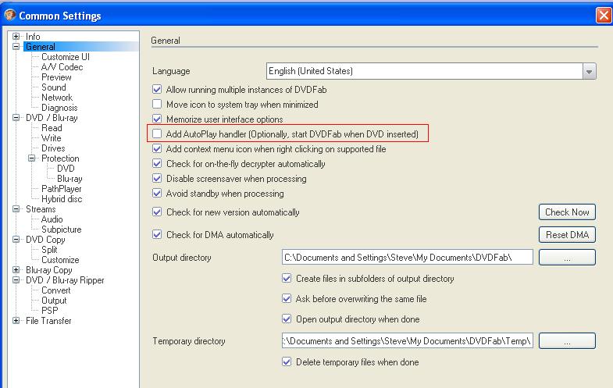Expand the Info tree node
The height and width of the screenshot is (388, 613).
point(16,37)
